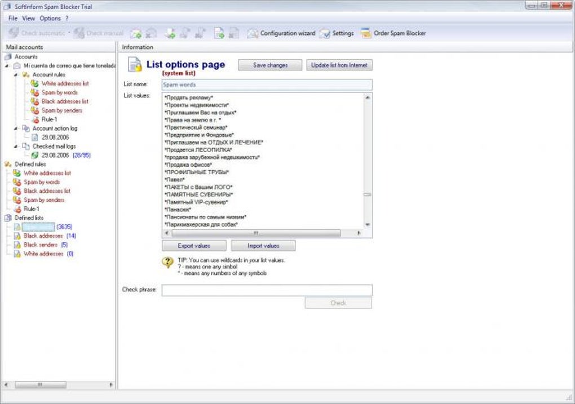Click the rule with green plus toolbar icon
This screenshot has height=404, width=575.
[x=170, y=33]
